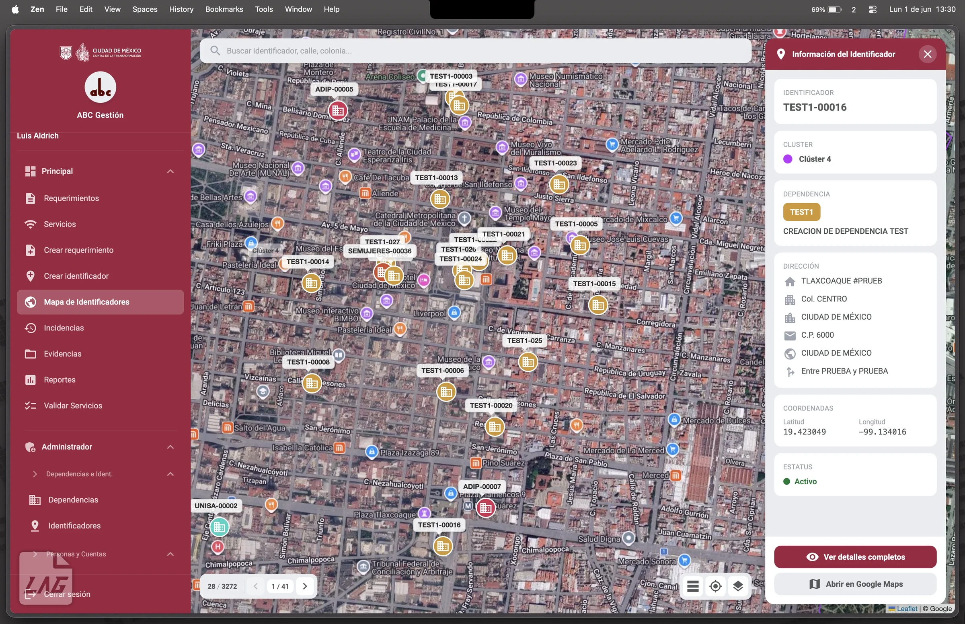This screenshot has height=624, width=965.
Task: Collapse the Administrador section
Action: click(x=170, y=447)
